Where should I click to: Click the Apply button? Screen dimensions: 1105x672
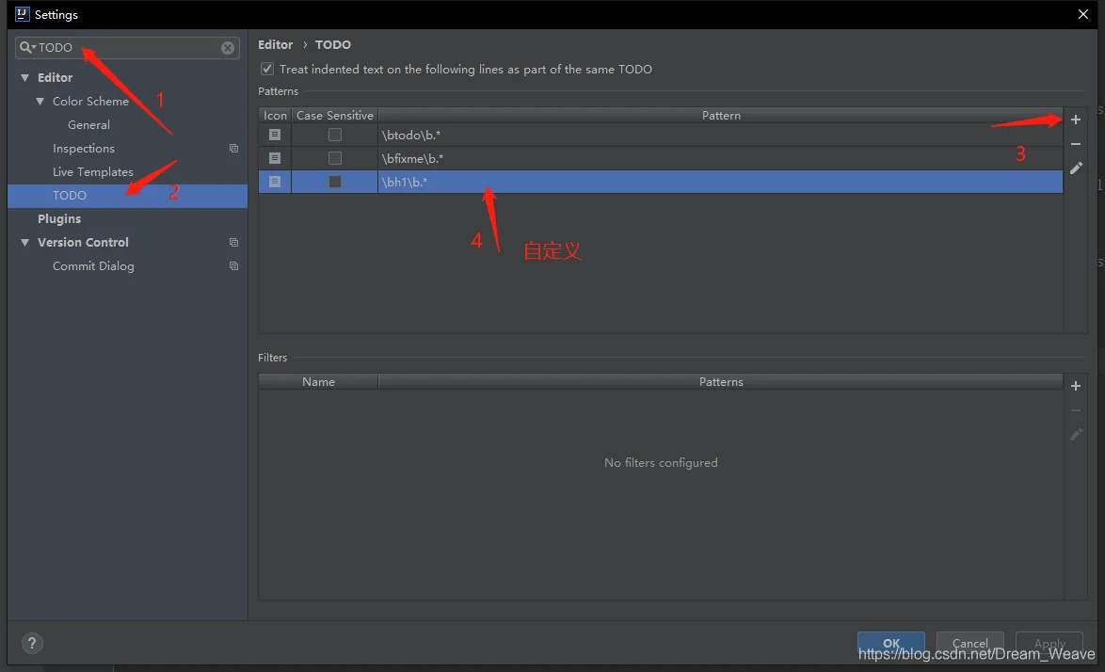tap(1049, 643)
